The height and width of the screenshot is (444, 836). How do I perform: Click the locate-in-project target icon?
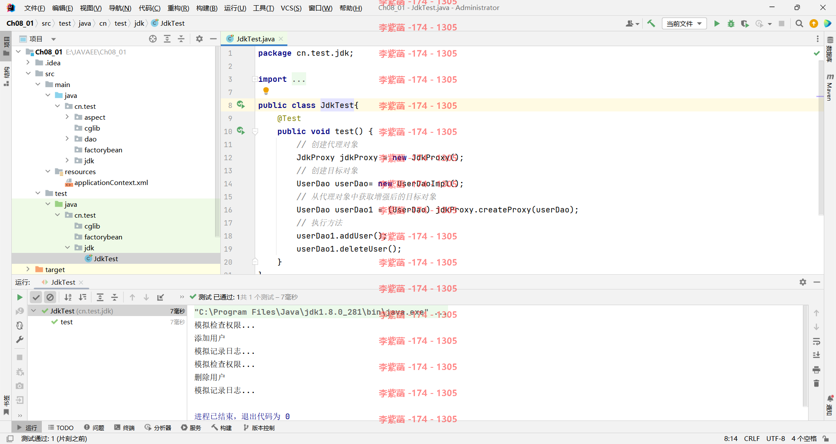(153, 39)
